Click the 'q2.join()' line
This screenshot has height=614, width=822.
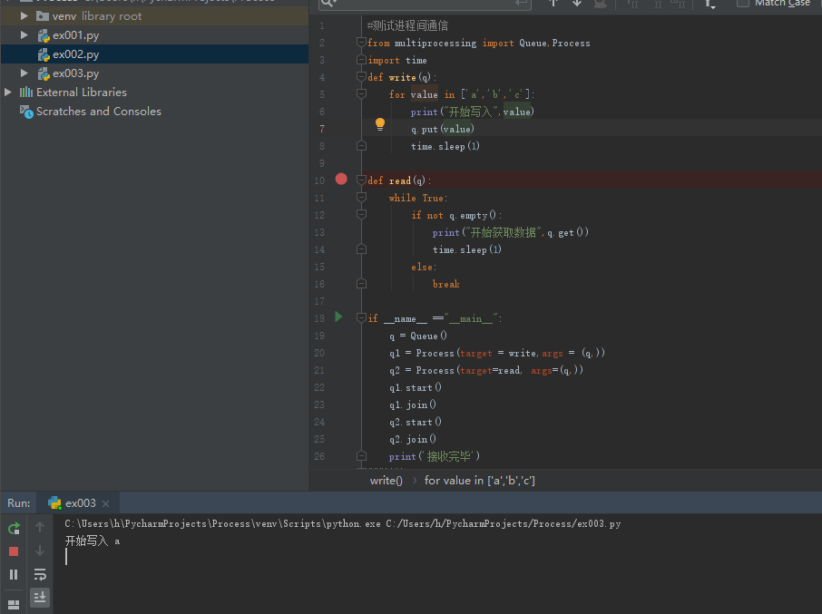[x=413, y=439]
